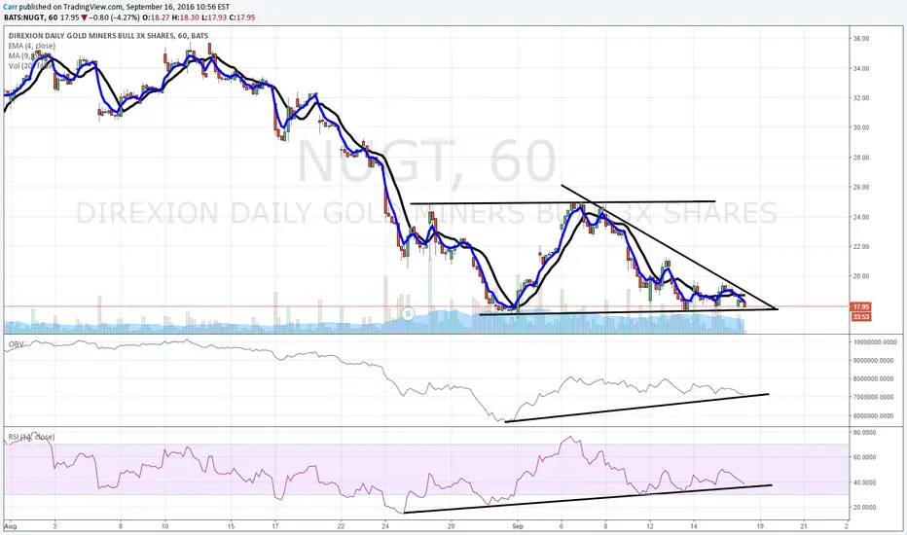Click the 7000000.0000 OBV axis label

(874, 397)
